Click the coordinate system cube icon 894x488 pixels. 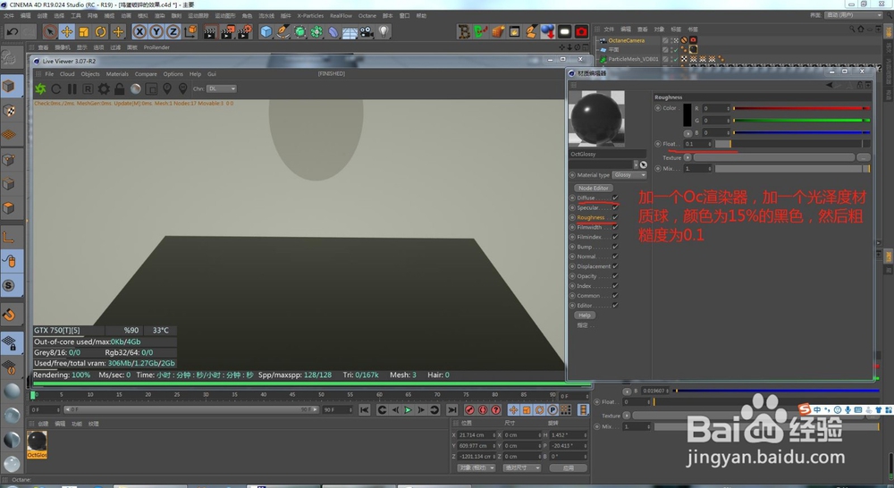click(190, 32)
